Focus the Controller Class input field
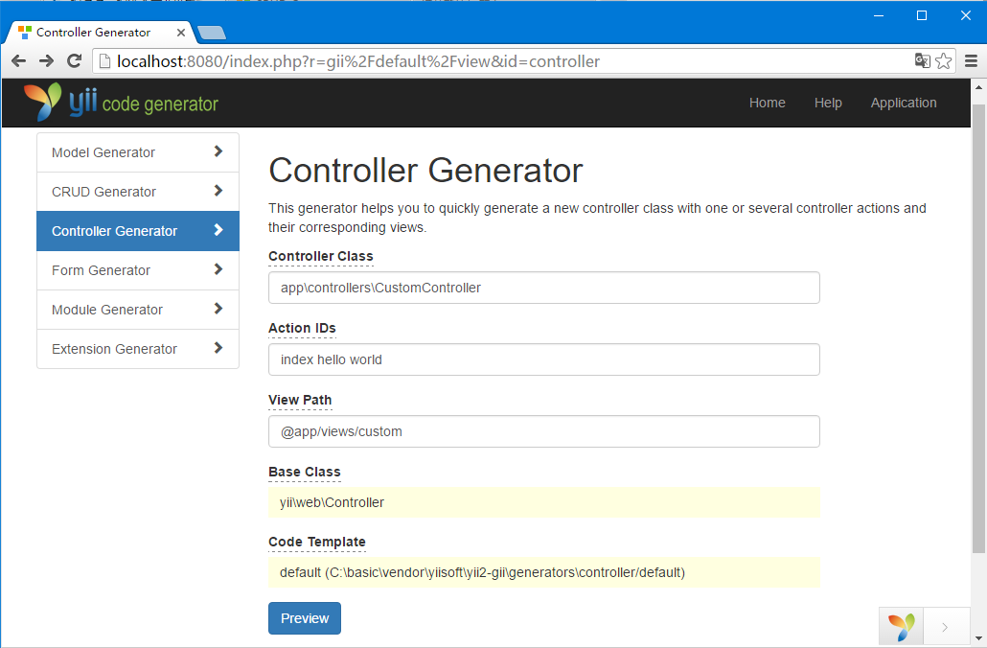 544,288
